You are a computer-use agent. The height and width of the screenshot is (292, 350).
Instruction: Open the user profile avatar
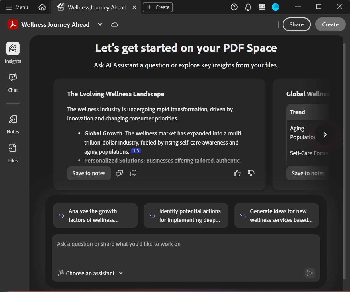tap(275, 7)
